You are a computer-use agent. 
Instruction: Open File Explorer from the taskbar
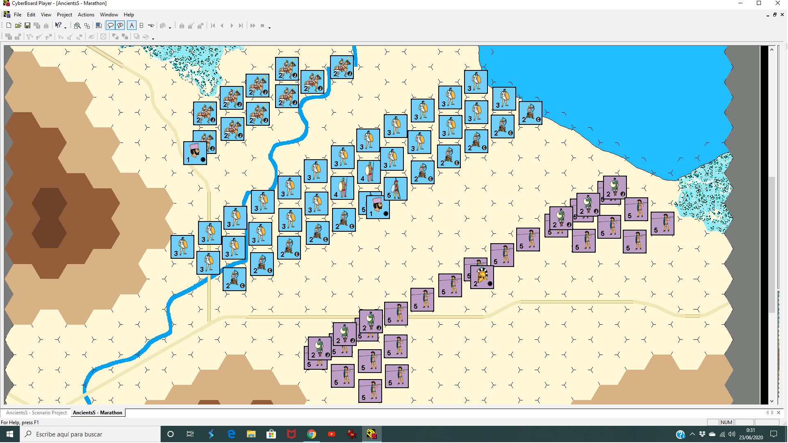(x=251, y=434)
